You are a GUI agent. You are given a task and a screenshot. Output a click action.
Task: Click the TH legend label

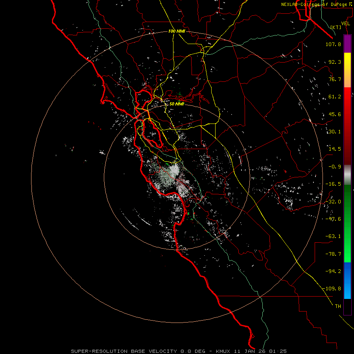(x=338, y=306)
